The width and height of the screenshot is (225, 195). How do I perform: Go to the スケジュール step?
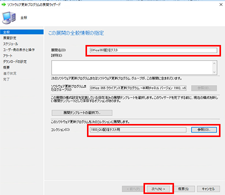click(x=10, y=44)
